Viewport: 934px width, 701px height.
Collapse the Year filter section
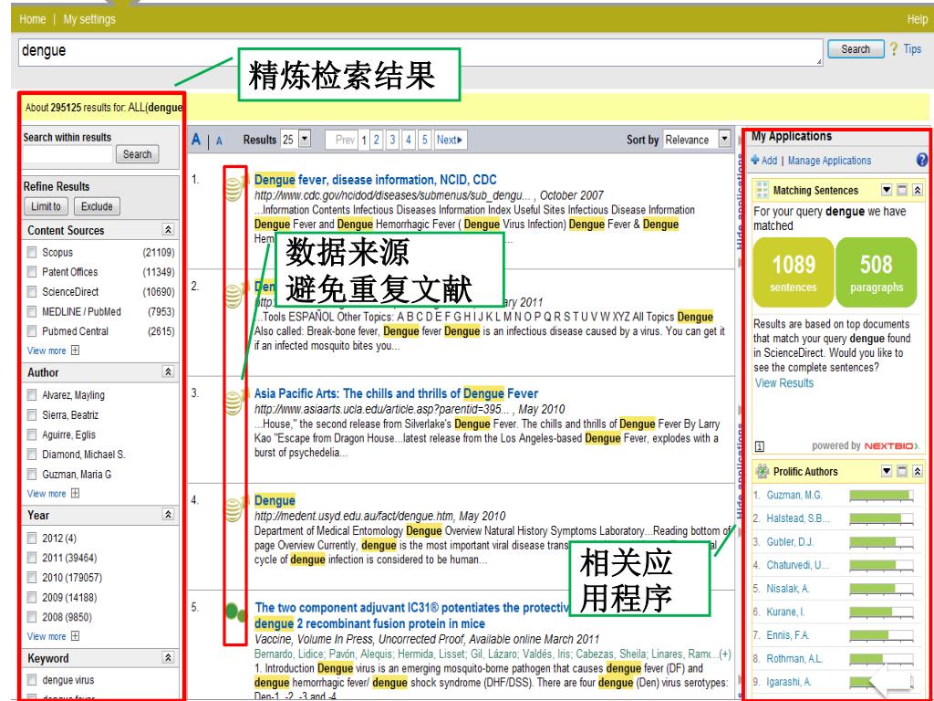168,514
